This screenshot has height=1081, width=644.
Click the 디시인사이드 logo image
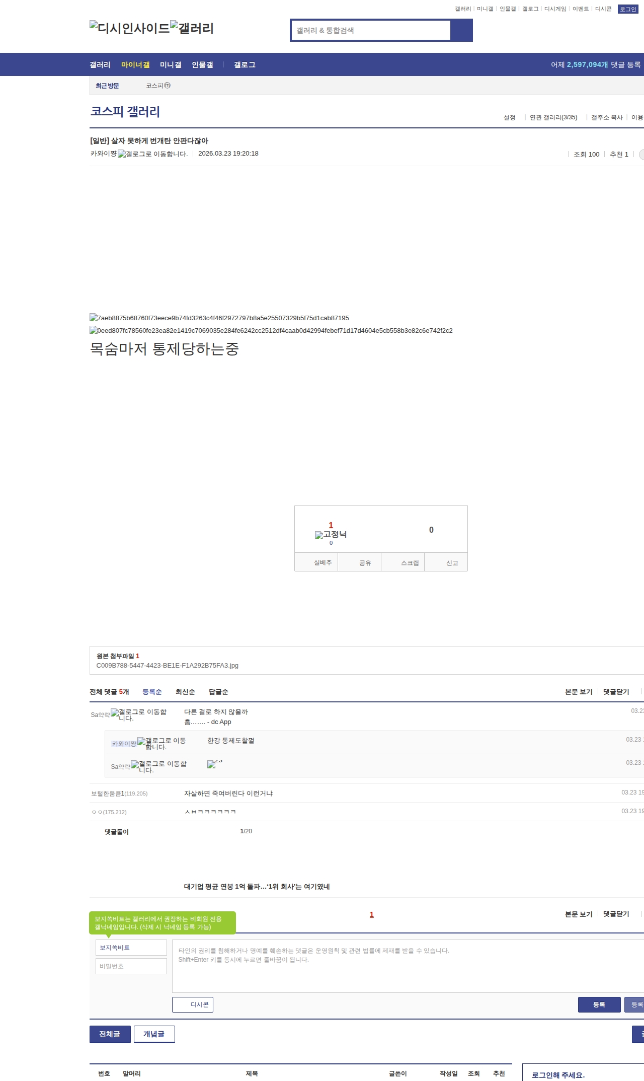129,28
